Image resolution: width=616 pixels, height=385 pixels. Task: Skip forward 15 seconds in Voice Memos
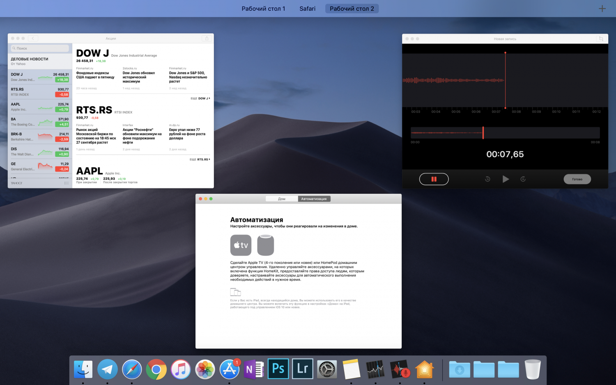click(x=523, y=179)
